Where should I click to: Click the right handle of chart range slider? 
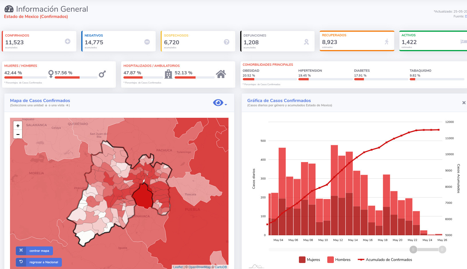tap(442, 250)
